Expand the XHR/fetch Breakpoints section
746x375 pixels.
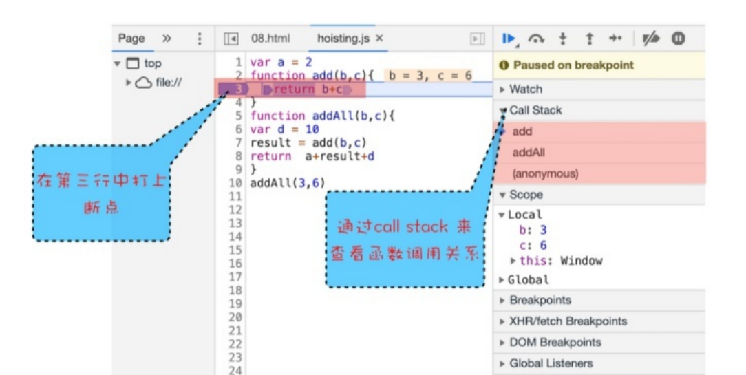pyautogui.click(x=568, y=321)
